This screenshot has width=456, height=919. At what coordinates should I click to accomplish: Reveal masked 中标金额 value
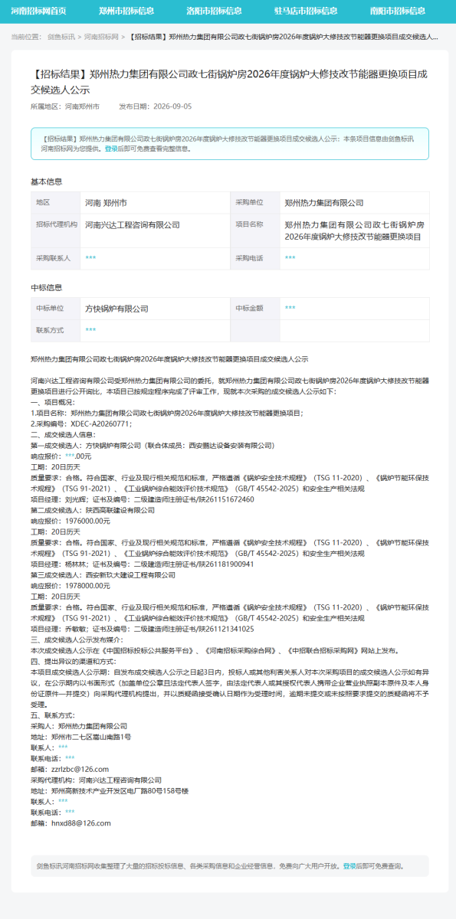[290, 308]
